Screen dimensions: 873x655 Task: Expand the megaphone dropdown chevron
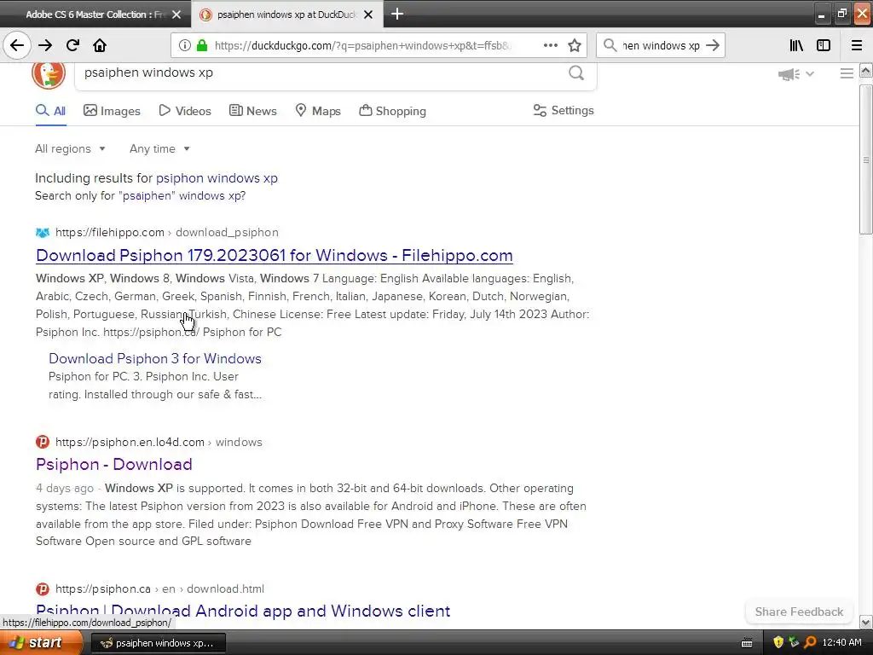coord(810,73)
